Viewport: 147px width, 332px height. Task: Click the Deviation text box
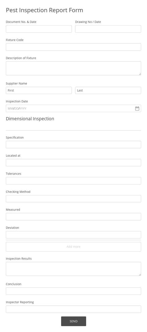[x=73, y=235]
